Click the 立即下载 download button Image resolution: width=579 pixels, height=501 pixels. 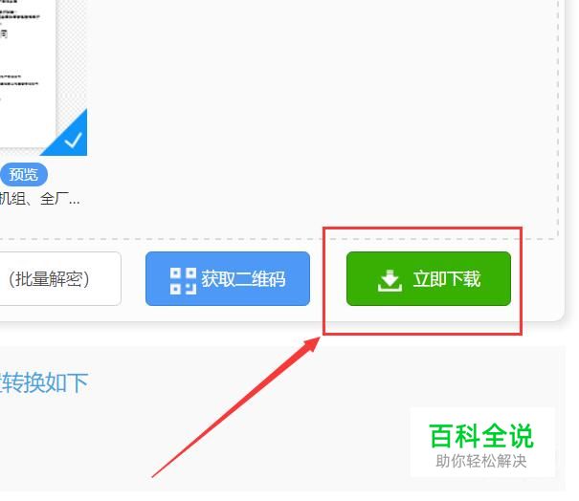(429, 278)
